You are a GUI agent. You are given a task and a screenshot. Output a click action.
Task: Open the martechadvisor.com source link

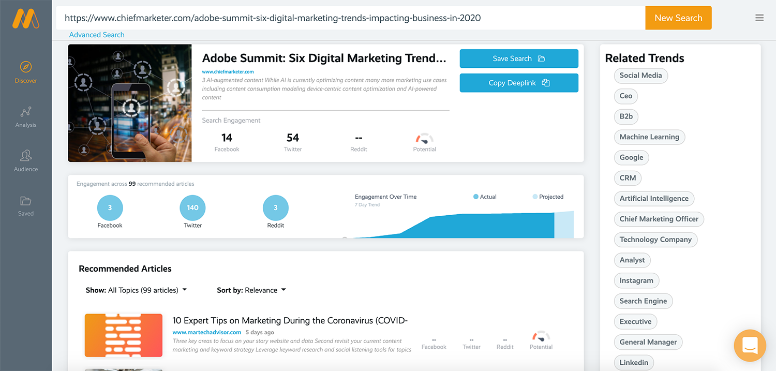(207, 332)
